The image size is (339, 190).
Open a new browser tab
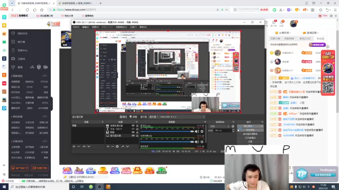[x=101, y=3]
